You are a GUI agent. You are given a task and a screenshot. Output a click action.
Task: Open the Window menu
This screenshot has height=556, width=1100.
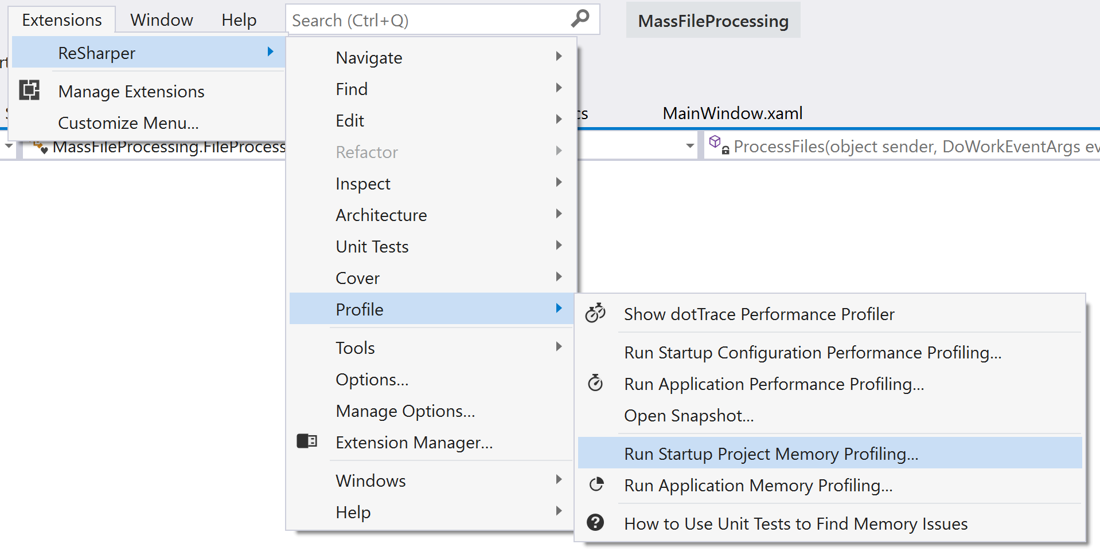pos(161,19)
